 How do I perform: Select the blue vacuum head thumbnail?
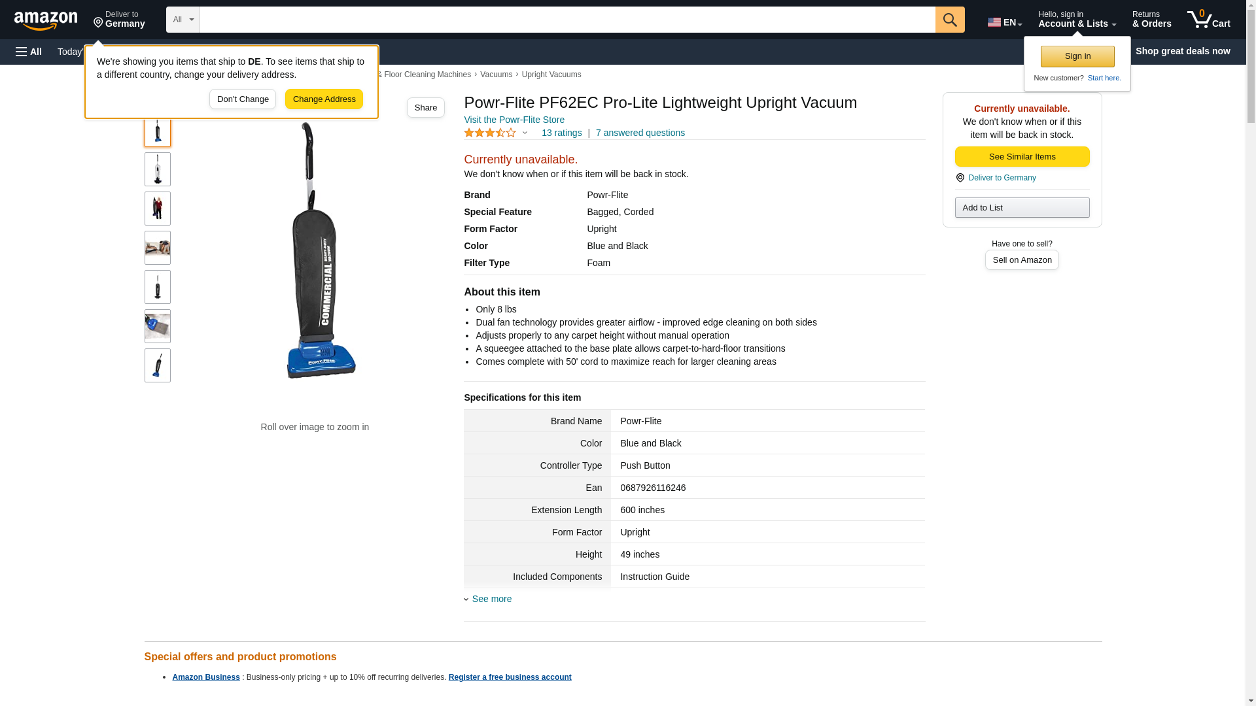158,326
